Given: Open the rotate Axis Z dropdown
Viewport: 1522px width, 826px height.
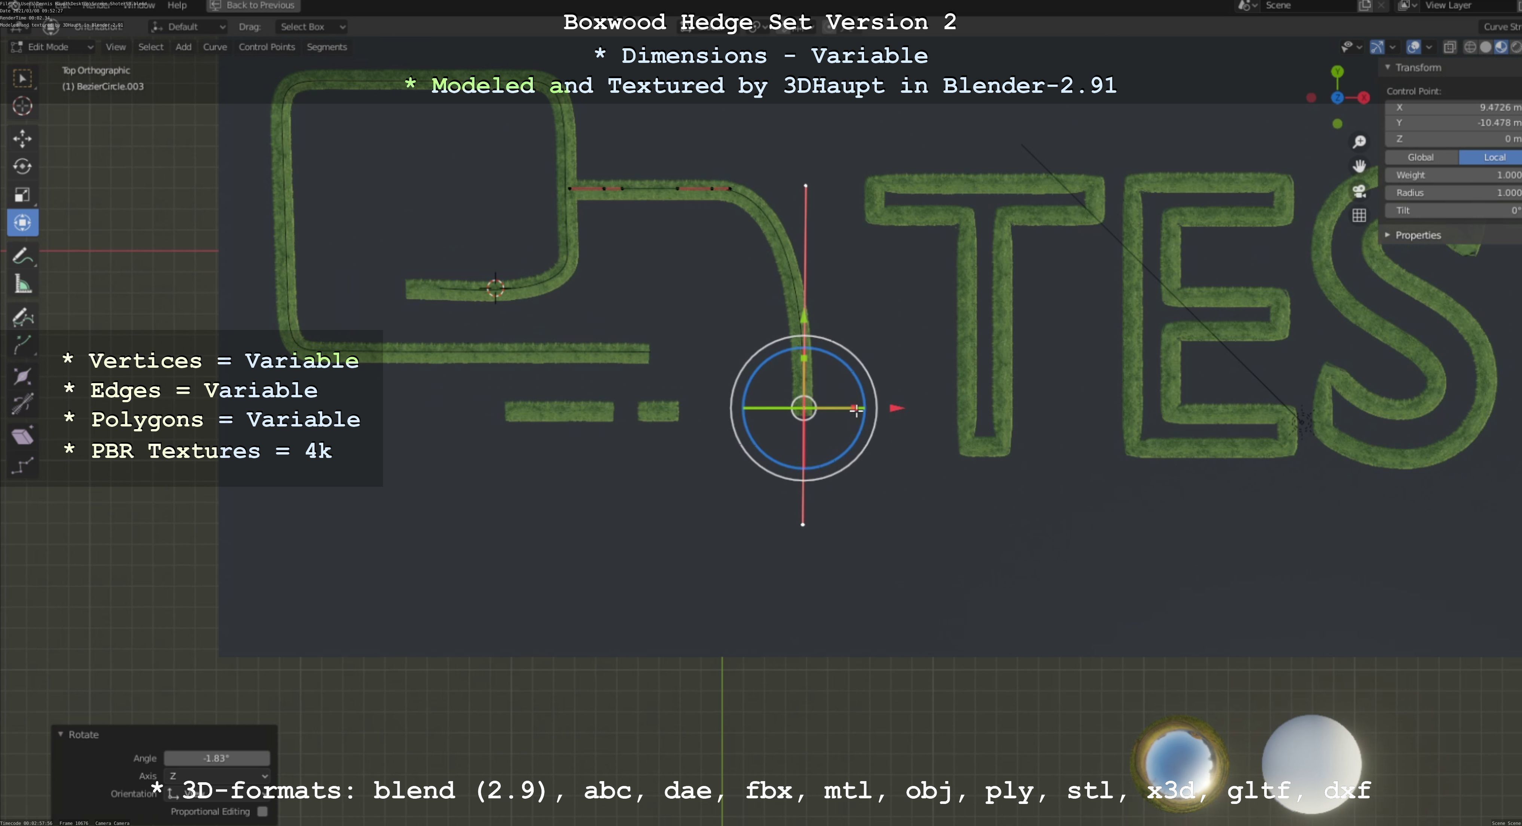Looking at the screenshot, I should coord(217,776).
